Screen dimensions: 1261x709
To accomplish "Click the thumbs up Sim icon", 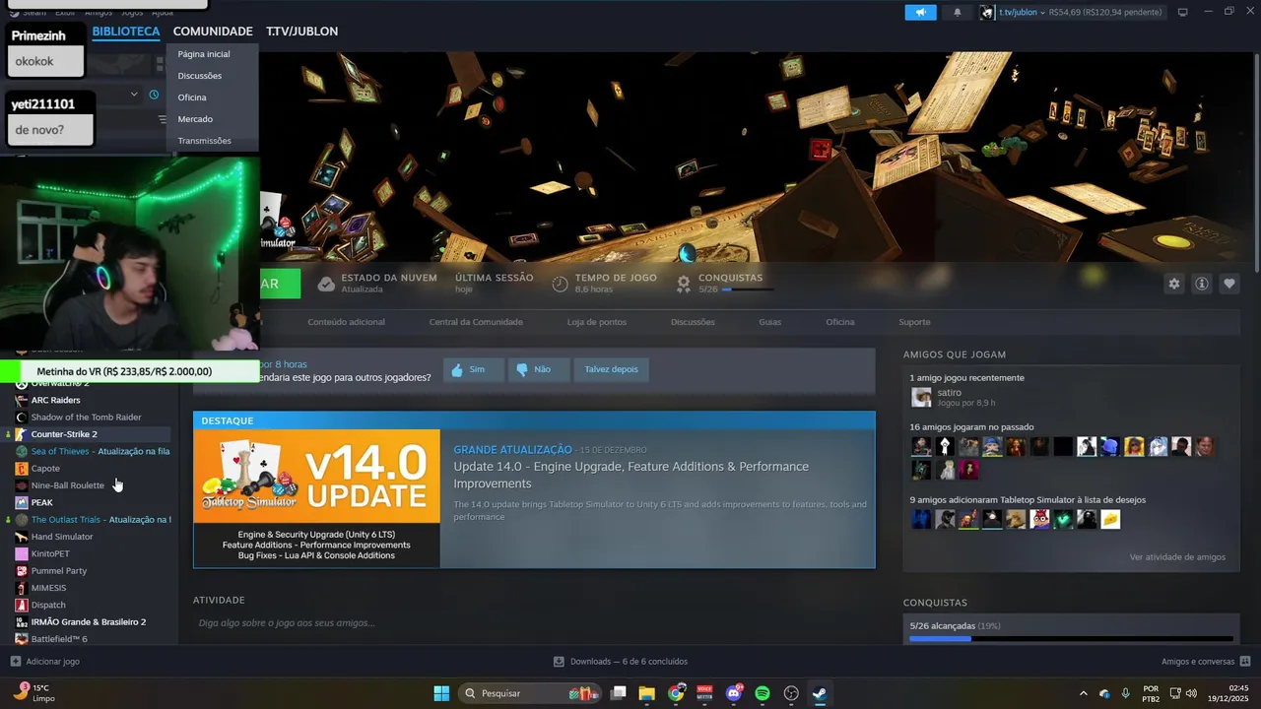I will coord(456,370).
